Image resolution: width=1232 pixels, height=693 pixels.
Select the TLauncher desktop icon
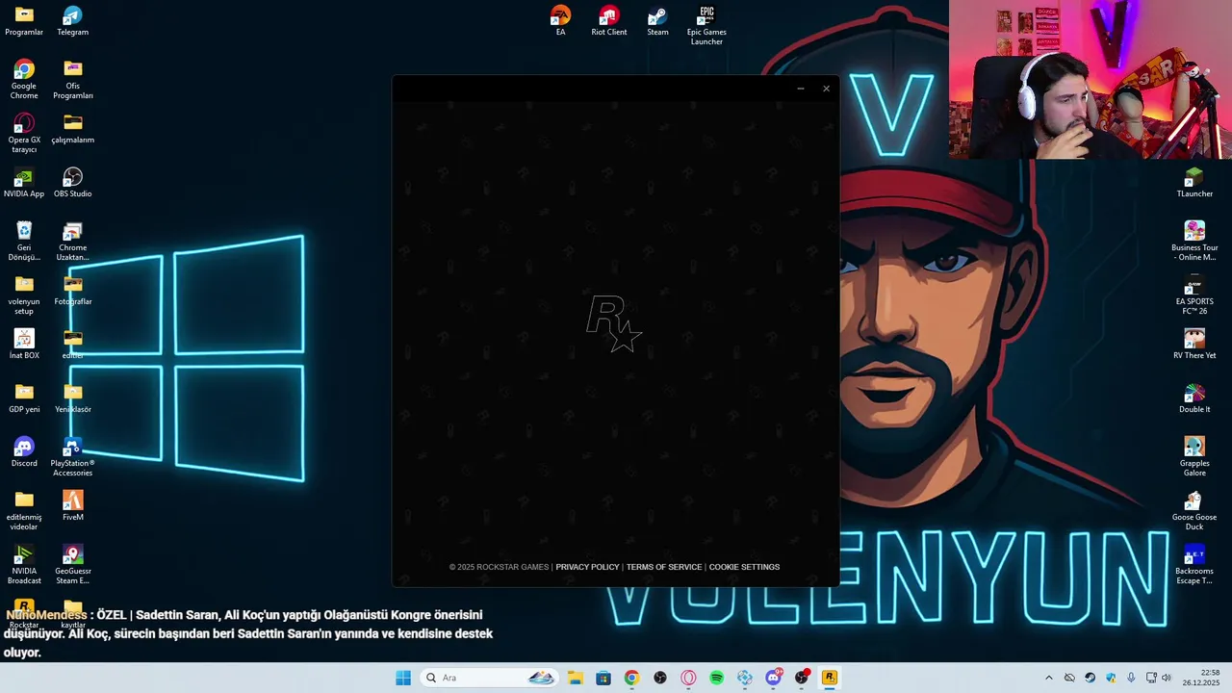coord(1194,182)
